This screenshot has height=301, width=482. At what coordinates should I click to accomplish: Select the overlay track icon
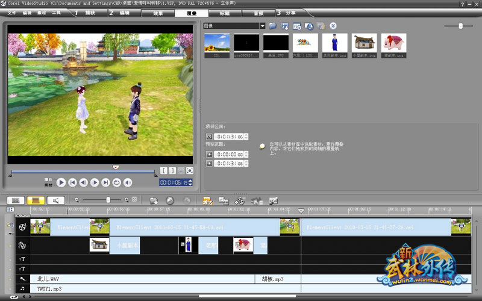click(x=22, y=245)
